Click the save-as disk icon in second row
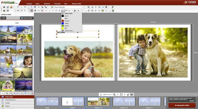The height and width of the screenshot is (109, 198). coord(4,11)
